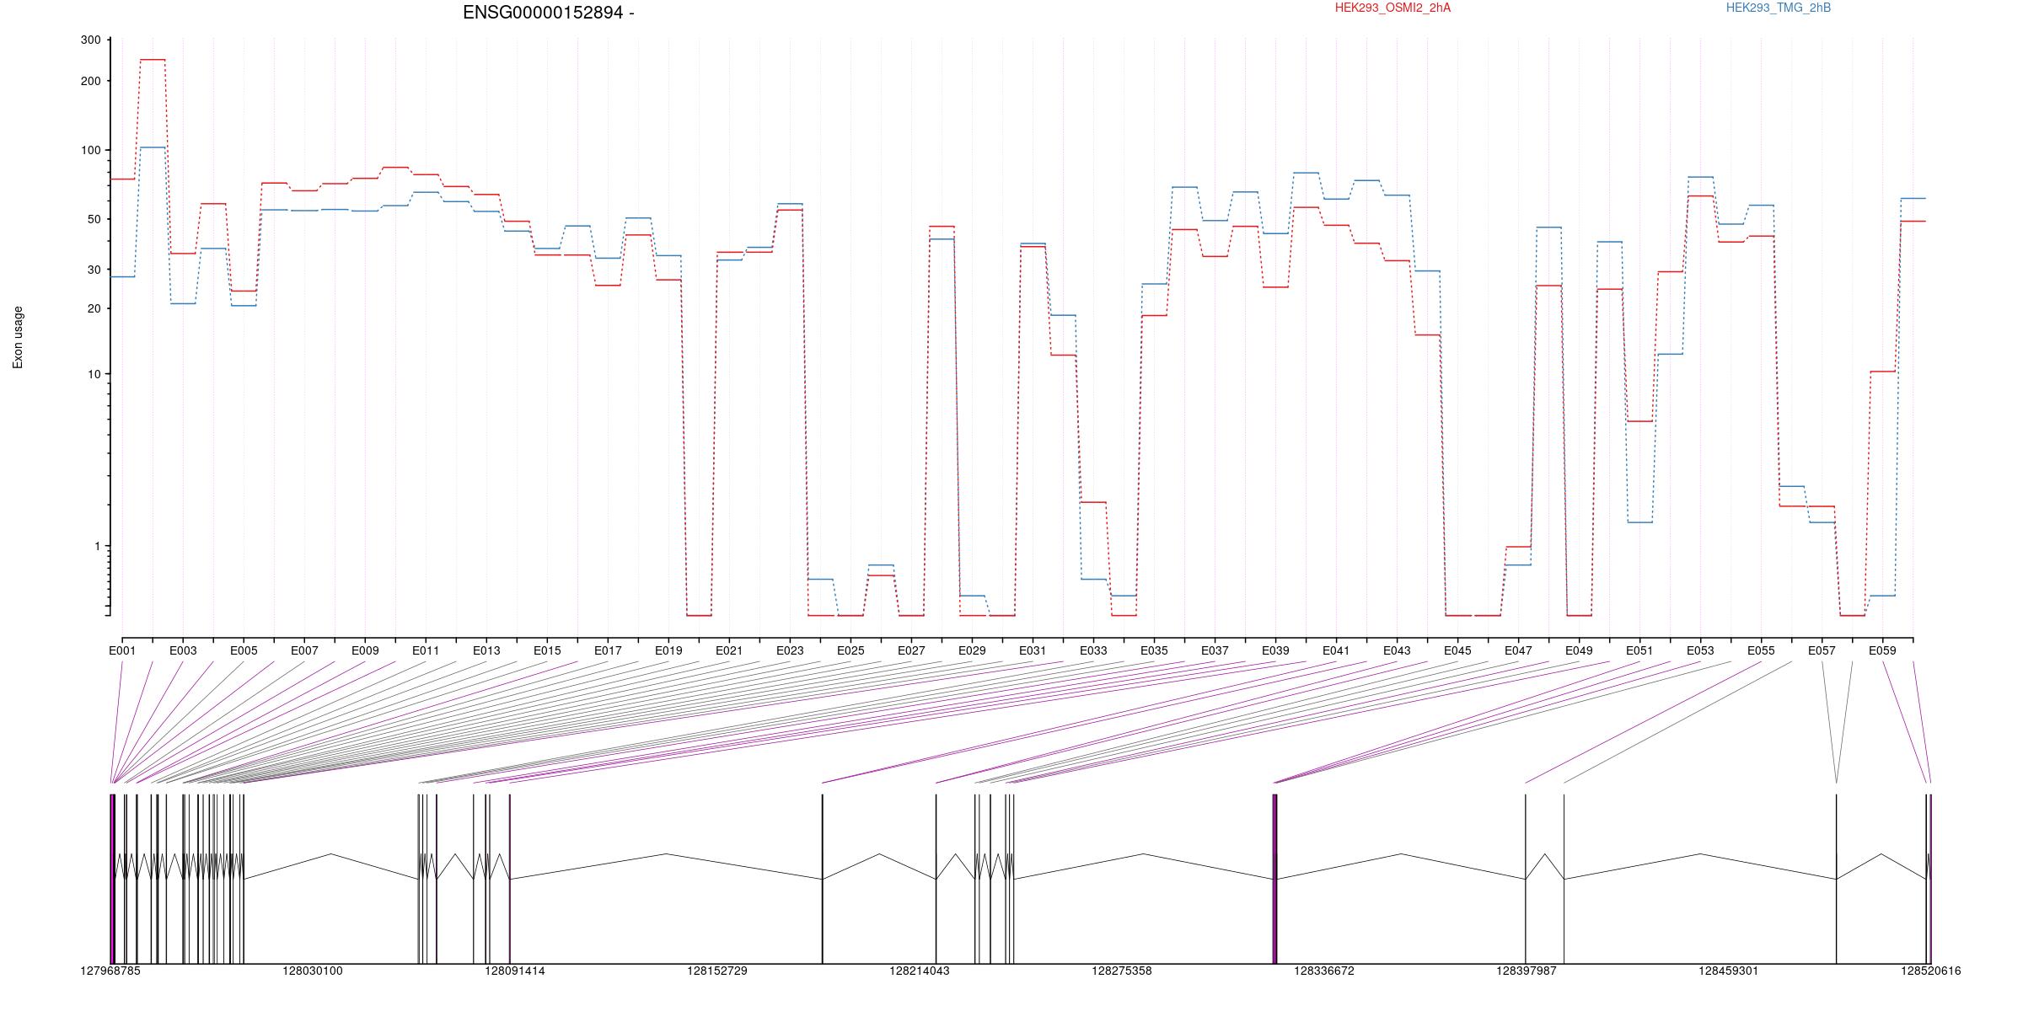
Task: Click exon label E035
Action: click(1154, 650)
